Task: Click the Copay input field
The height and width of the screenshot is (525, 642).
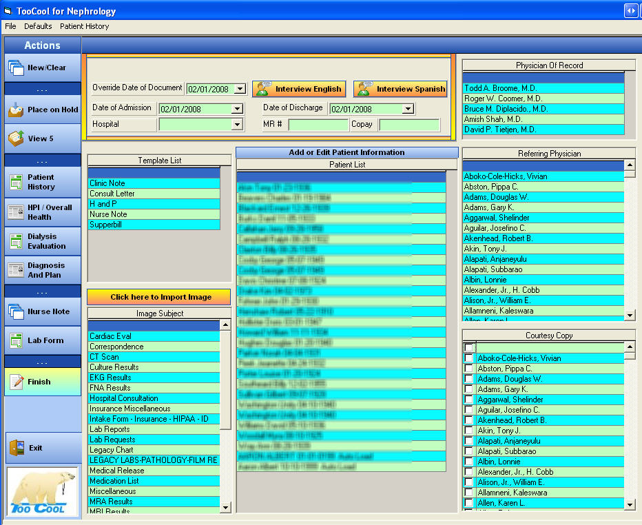Action: 409,125
